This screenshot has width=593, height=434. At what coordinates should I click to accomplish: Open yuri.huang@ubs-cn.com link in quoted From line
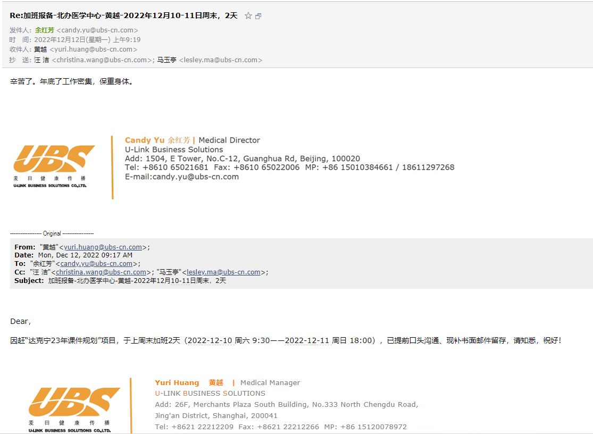[103, 247]
